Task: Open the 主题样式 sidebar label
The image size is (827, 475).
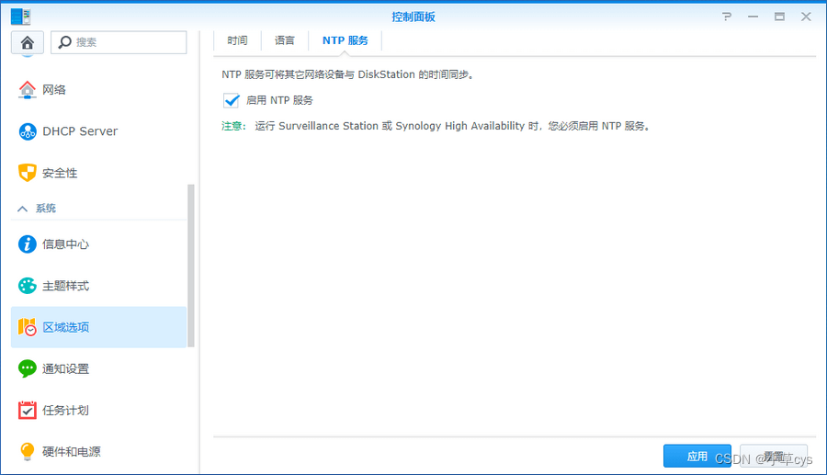Action: click(65, 286)
